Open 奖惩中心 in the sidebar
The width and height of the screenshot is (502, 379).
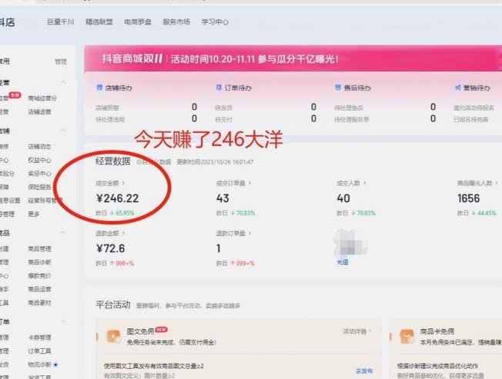pyautogui.click(x=39, y=174)
